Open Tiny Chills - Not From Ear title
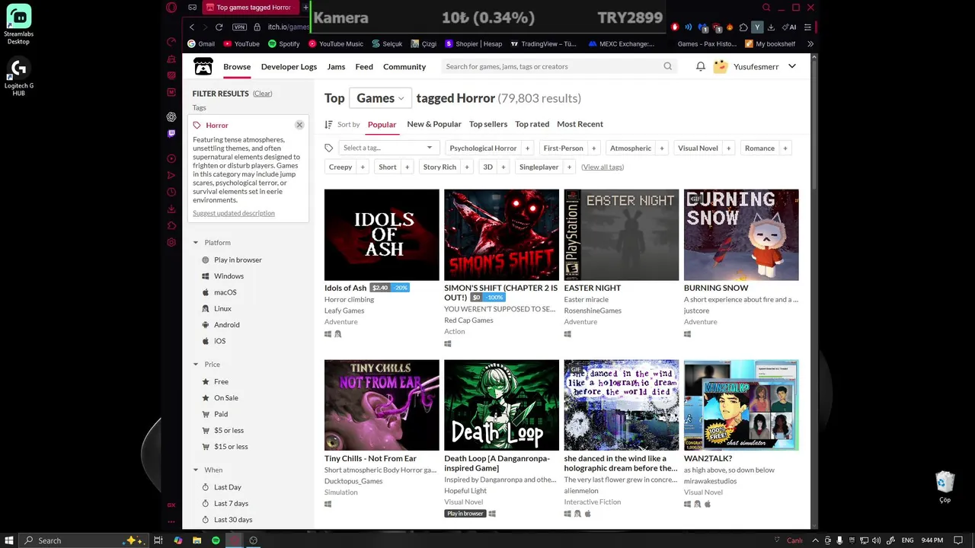Image resolution: width=975 pixels, height=548 pixels. 370,458
